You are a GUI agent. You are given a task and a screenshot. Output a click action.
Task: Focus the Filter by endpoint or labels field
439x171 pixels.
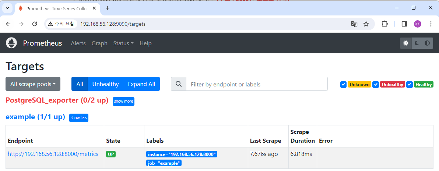tap(257, 84)
